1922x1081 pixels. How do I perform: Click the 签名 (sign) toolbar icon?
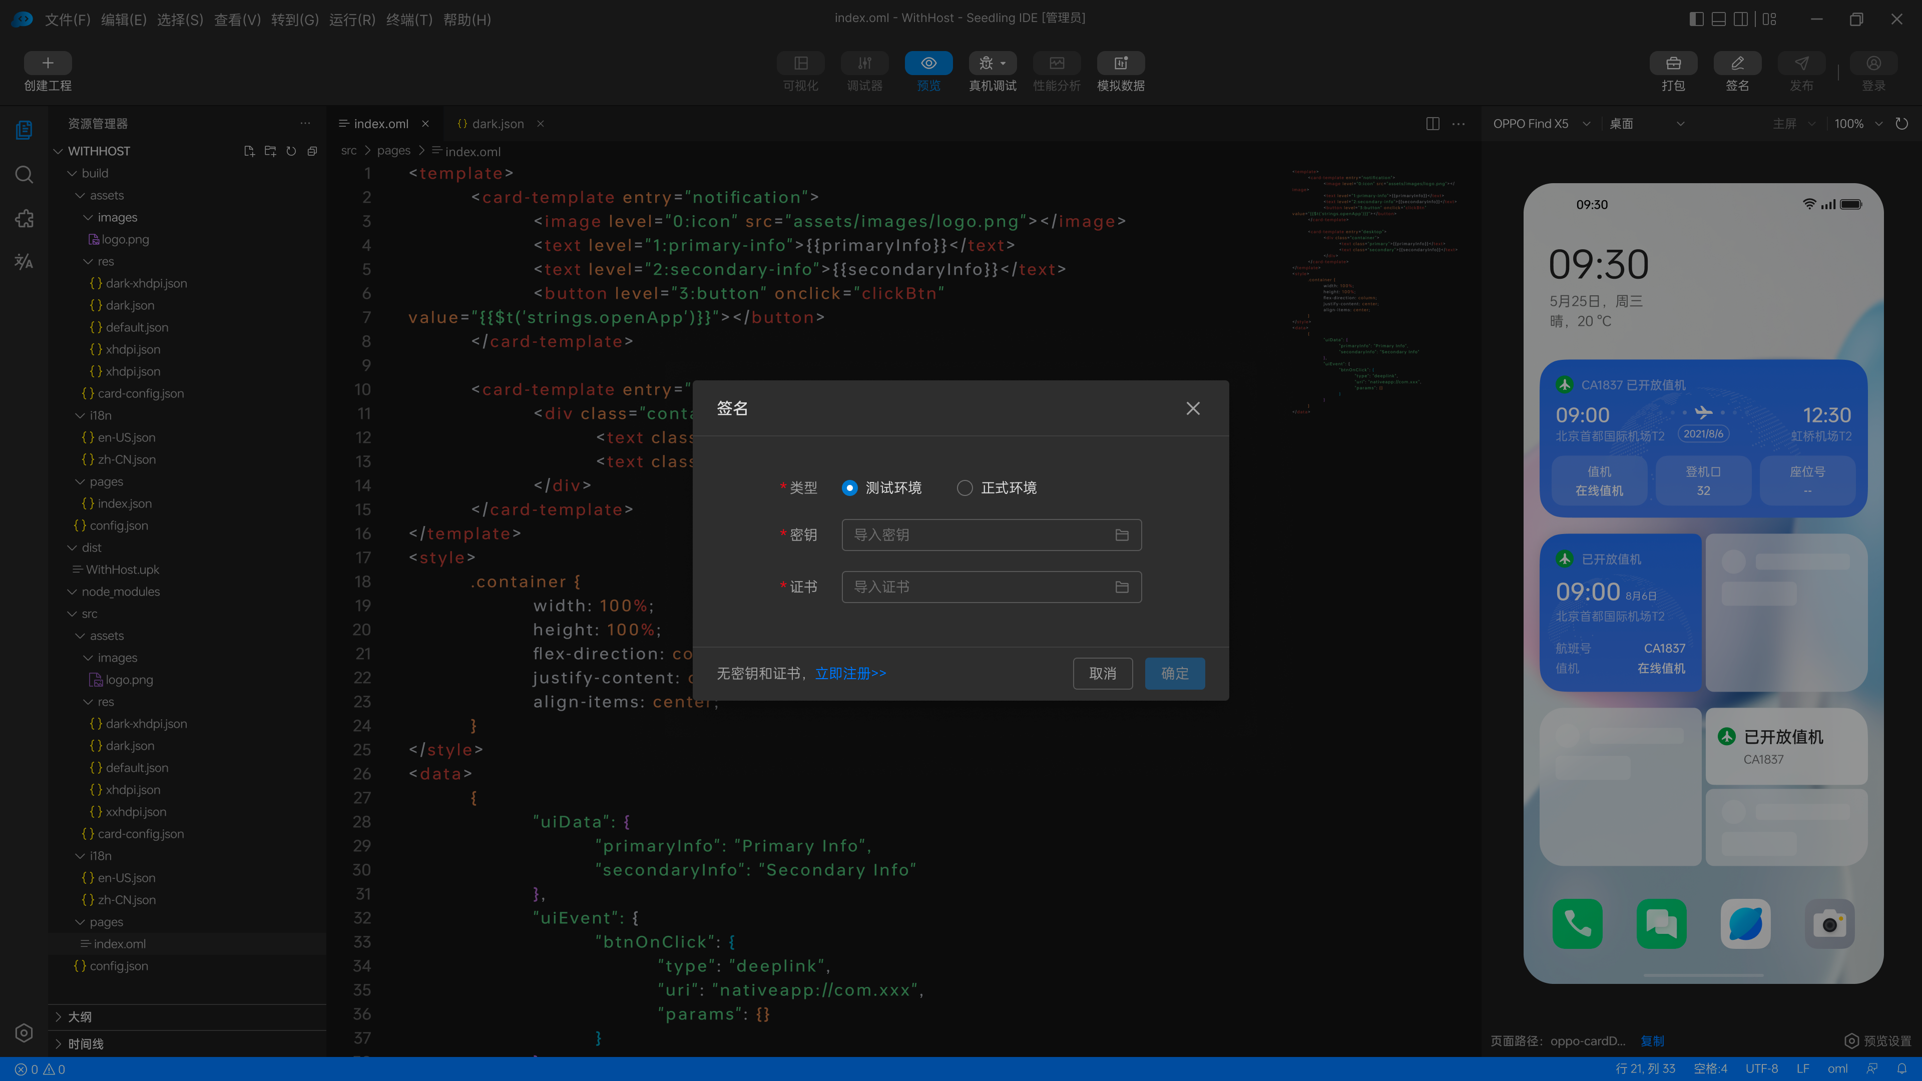[x=1737, y=64]
